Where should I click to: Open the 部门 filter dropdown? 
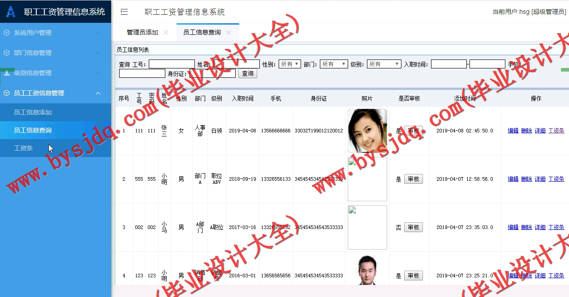point(333,64)
